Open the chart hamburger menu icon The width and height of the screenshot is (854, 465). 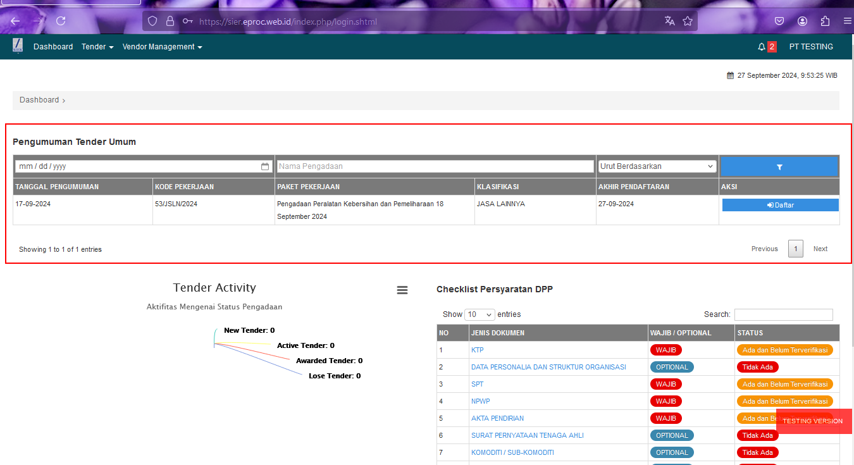click(402, 290)
